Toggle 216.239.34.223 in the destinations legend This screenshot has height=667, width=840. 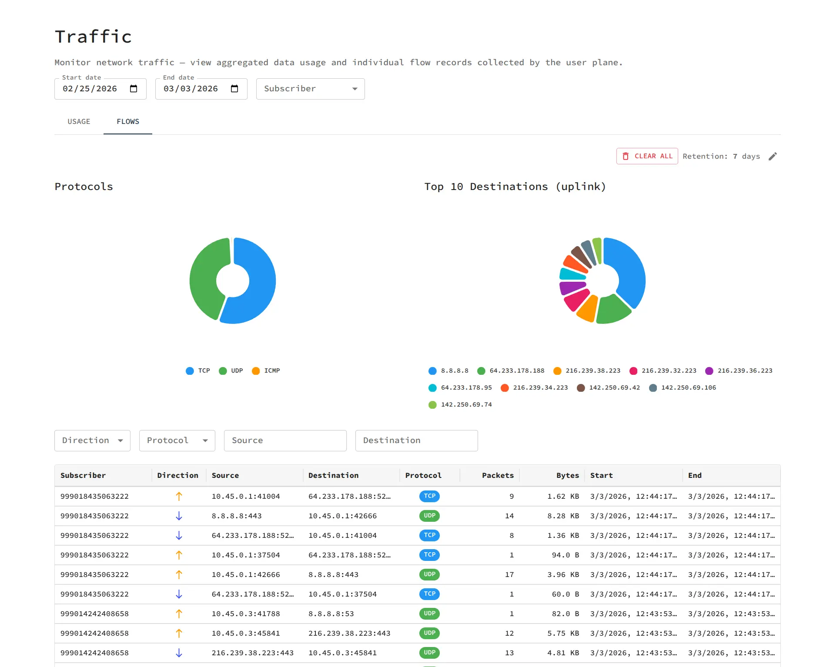[534, 388]
